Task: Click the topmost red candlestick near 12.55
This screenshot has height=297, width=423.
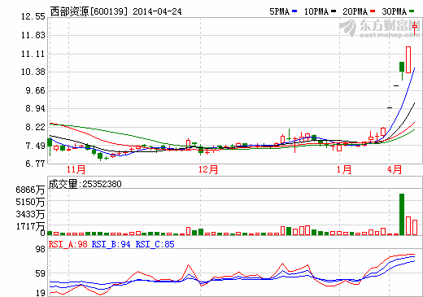Action: pos(415,27)
